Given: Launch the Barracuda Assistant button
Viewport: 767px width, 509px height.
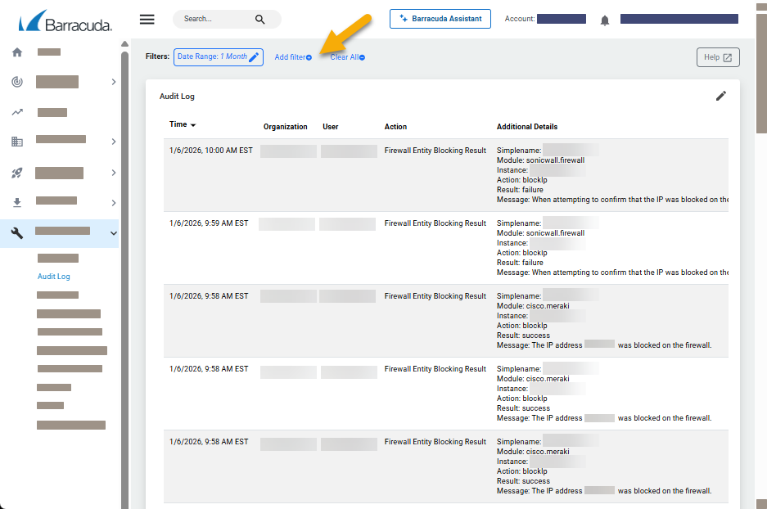Looking at the screenshot, I should point(440,19).
